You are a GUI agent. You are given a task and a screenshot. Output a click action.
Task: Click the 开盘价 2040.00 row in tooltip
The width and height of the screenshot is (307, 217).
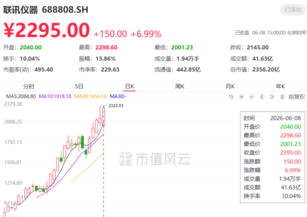tap(272, 127)
